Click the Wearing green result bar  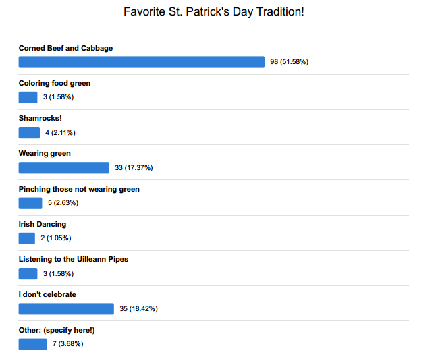63,168
